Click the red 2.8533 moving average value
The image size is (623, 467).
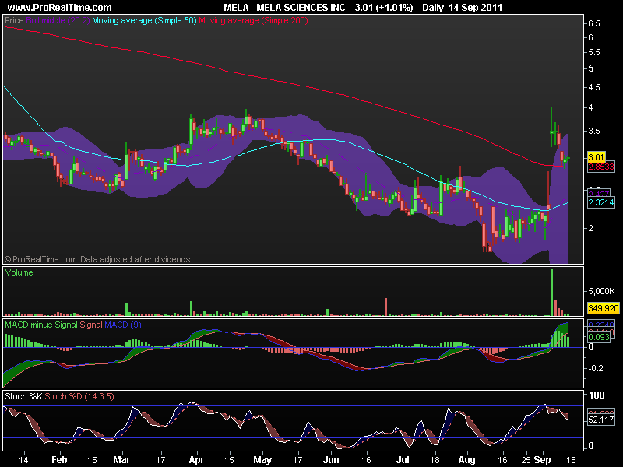coord(600,167)
